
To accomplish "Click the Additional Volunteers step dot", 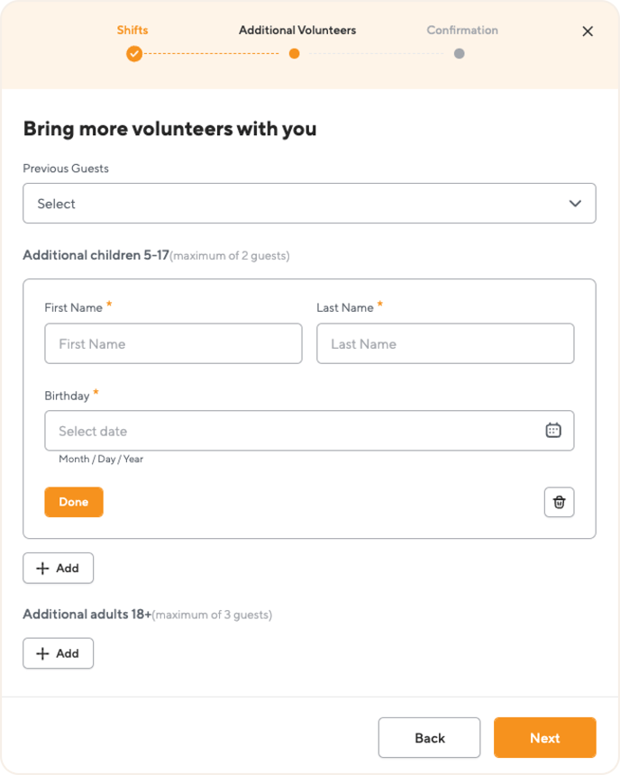I will click(294, 53).
